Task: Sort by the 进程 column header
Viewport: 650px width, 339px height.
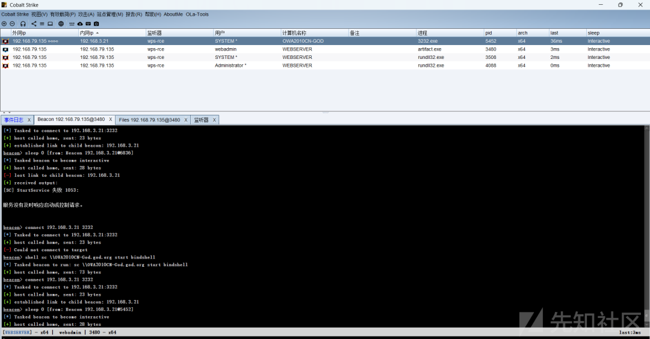Action: coord(450,32)
